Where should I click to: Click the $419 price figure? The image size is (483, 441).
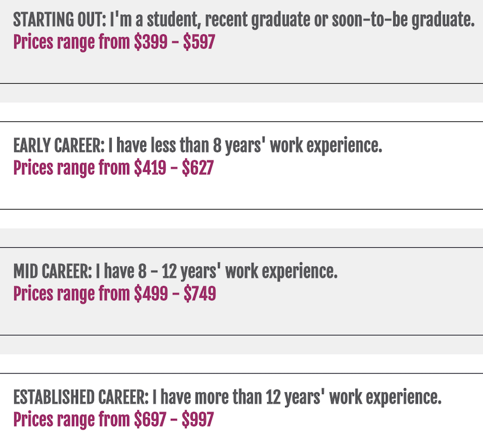point(150,167)
